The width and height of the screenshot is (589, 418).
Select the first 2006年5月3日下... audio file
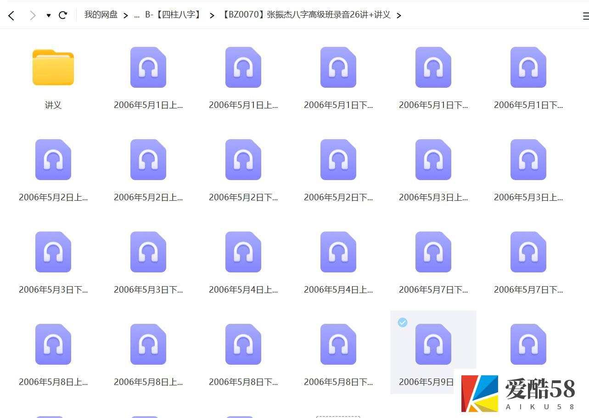coord(53,252)
